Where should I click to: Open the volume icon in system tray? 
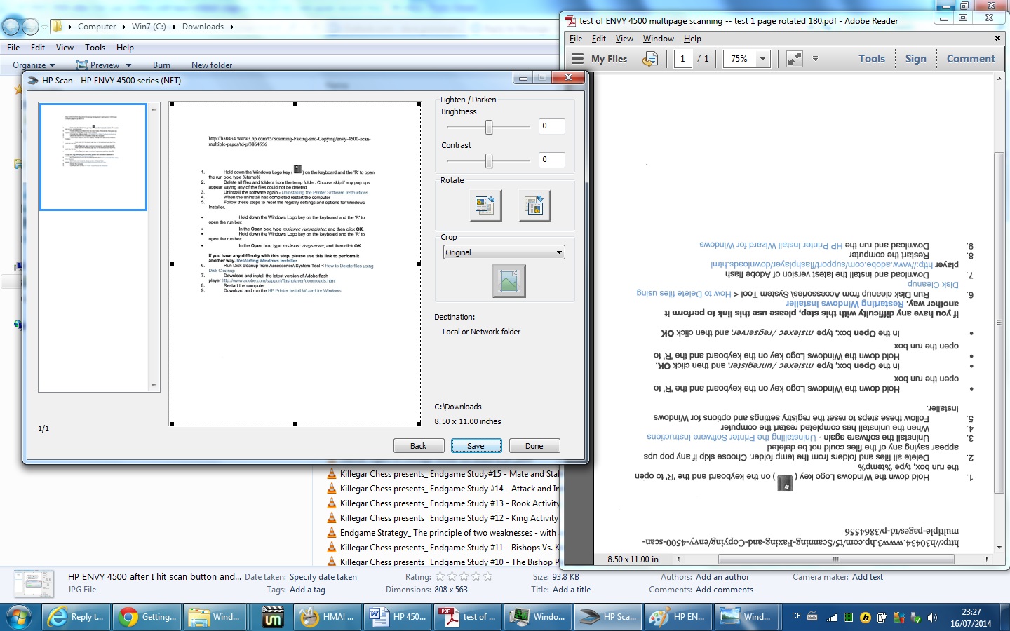coord(932,618)
